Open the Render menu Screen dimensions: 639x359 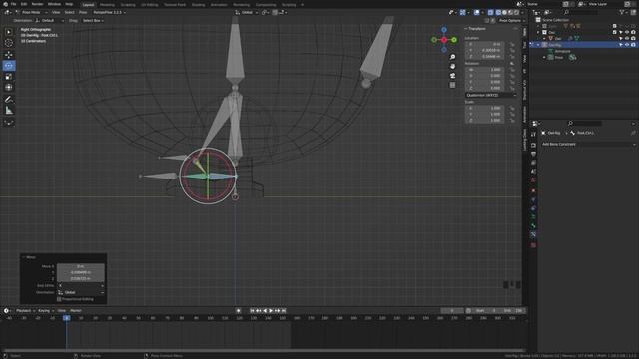point(37,4)
